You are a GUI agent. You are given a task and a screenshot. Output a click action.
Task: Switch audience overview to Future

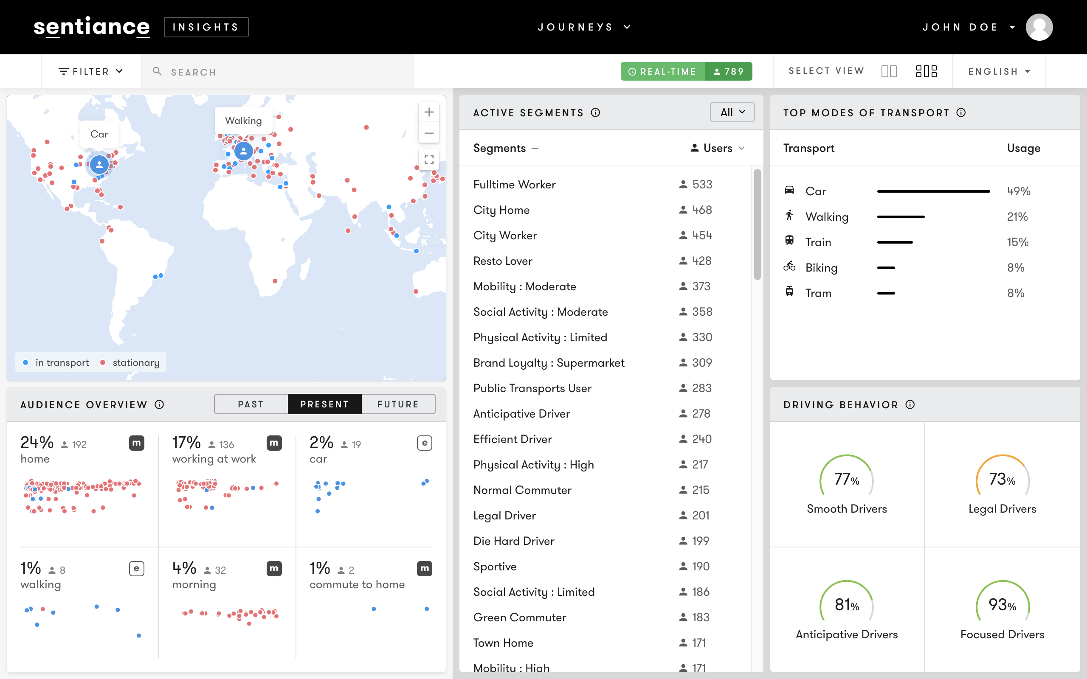(x=398, y=404)
